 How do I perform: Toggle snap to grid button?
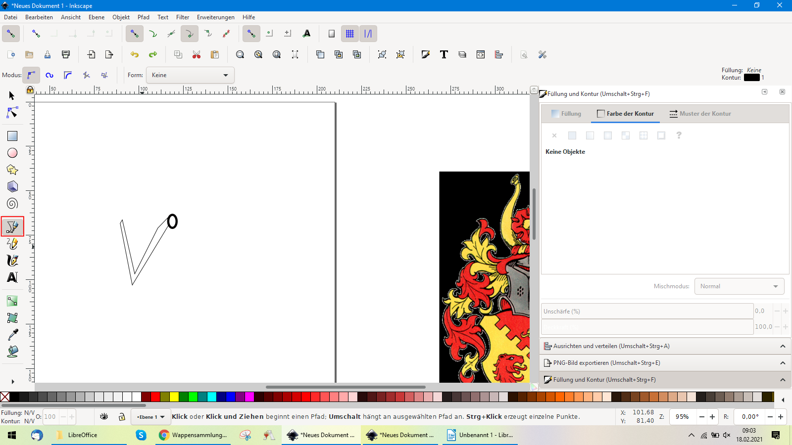click(350, 34)
